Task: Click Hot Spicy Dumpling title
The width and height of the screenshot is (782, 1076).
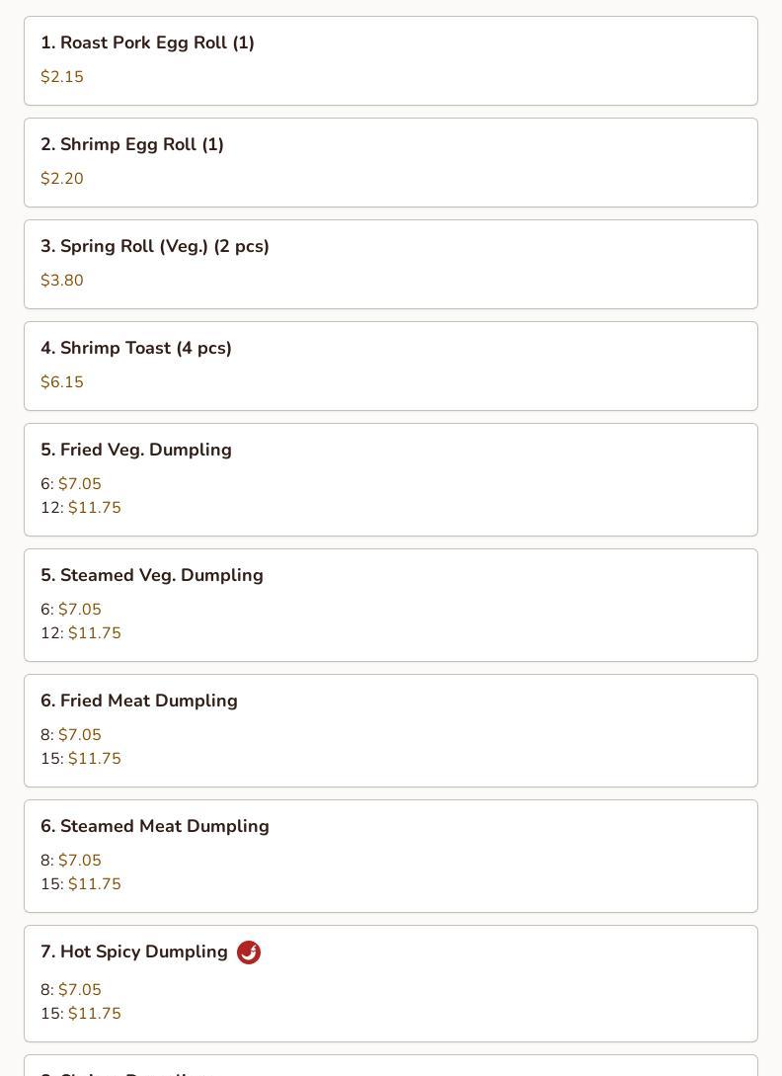Action: pos(133,952)
